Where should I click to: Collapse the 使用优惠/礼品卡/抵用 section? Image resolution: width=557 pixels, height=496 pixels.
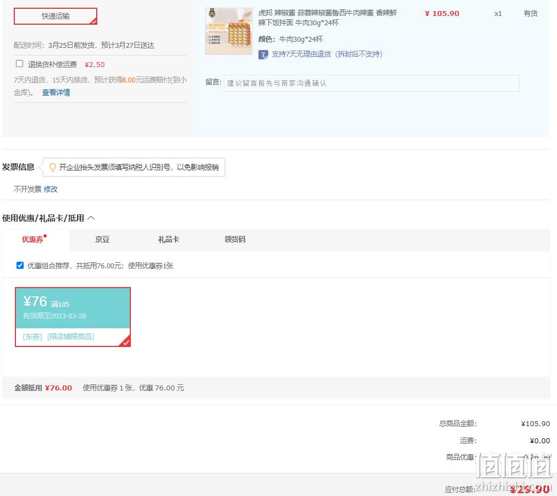pyautogui.click(x=91, y=218)
